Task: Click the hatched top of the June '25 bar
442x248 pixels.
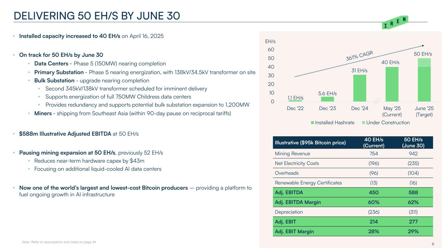Action: (424, 62)
